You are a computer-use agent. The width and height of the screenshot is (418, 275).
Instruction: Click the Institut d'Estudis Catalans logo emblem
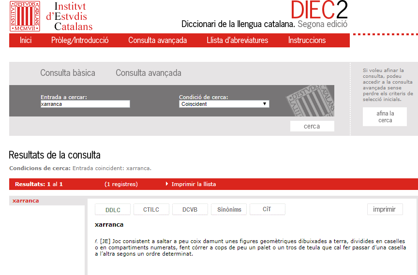tap(25, 16)
